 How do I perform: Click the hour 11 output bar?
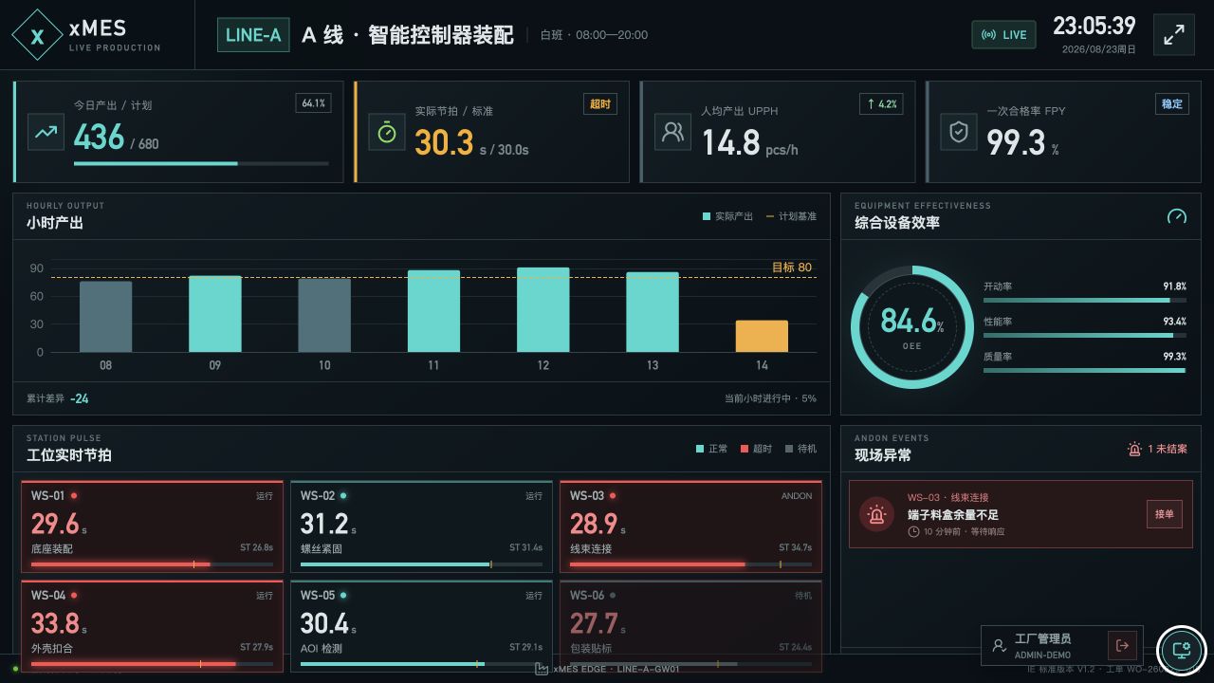pyautogui.click(x=433, y=311)
